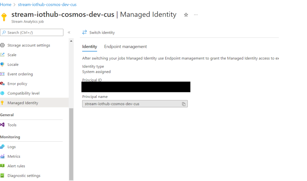Select the Identity tab
Viewport: 307px width, 181px height.
(89, 47)
